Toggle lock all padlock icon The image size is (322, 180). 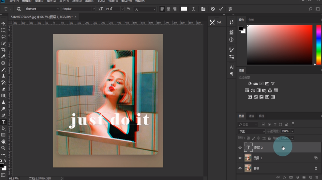click(x=269, y=138)
